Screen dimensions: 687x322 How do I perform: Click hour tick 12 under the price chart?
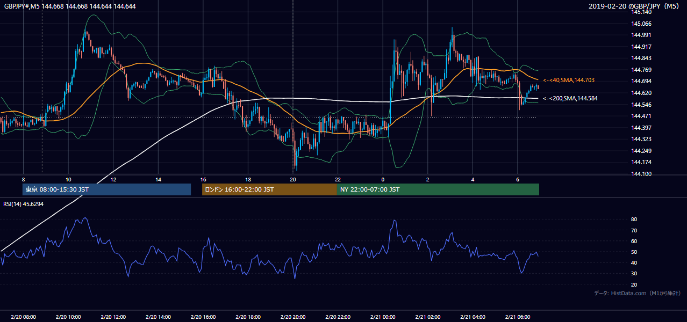pyautogui.click(x=113, y=179)
